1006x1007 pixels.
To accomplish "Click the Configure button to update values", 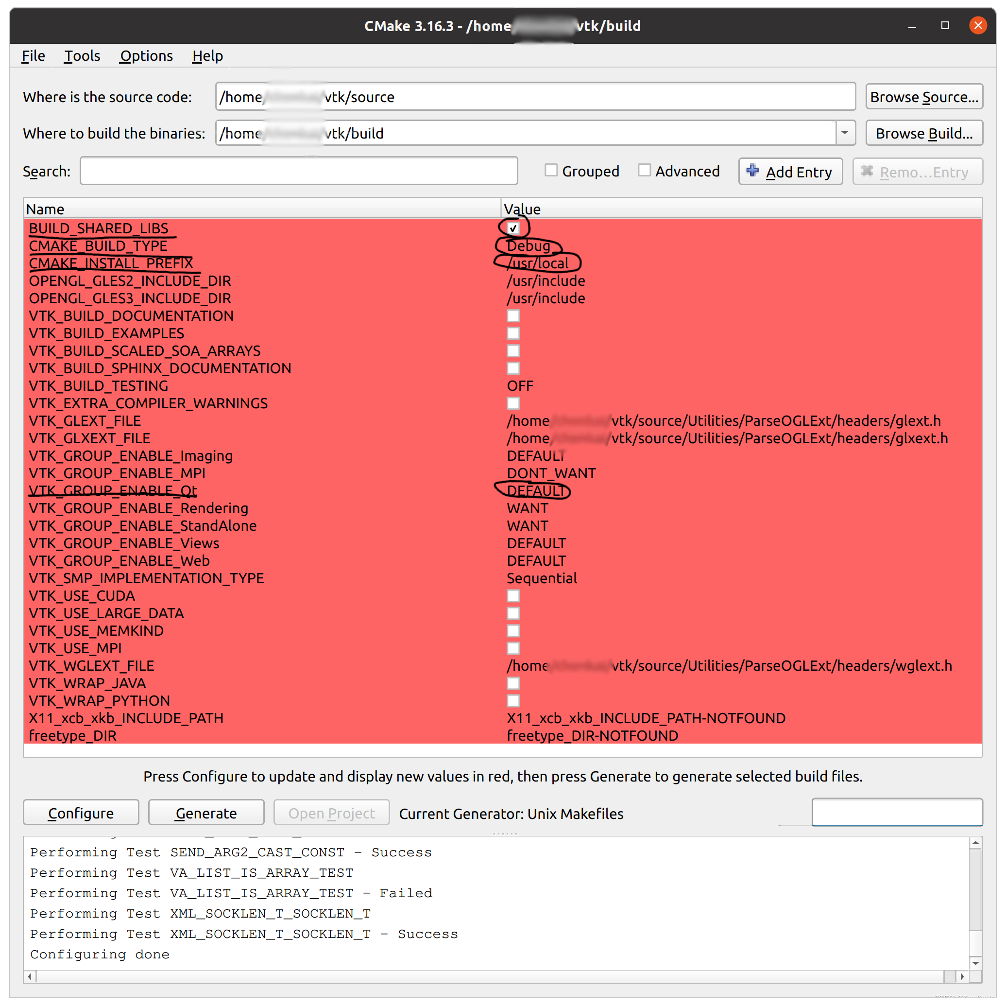I will (x=80, y=813).
